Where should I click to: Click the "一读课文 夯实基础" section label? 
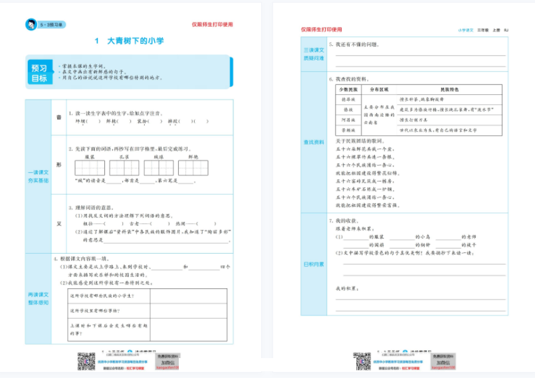pos(39,176)
